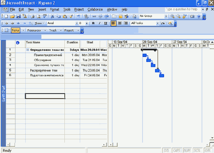Open the Arial font dropdown
214x153 pixels.
(76, 23)
